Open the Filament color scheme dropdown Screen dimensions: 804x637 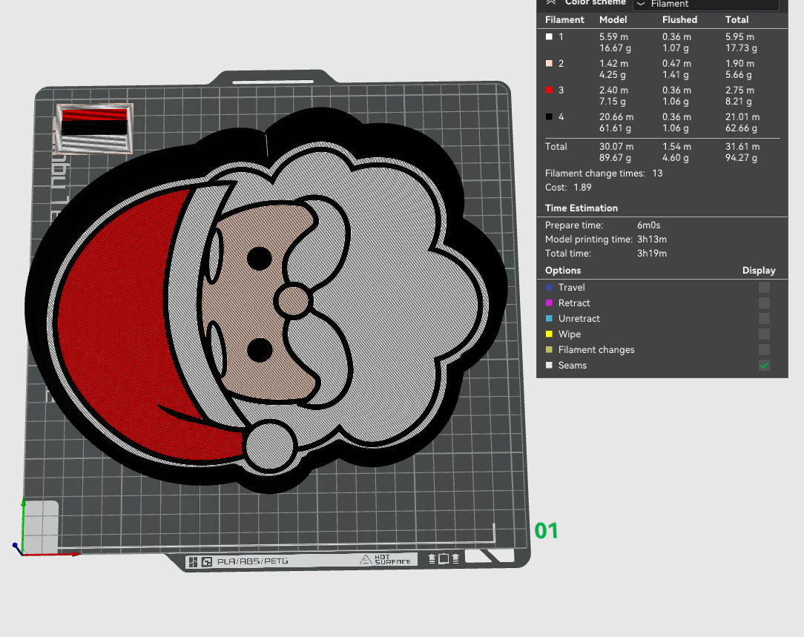[x=706, y=4]
